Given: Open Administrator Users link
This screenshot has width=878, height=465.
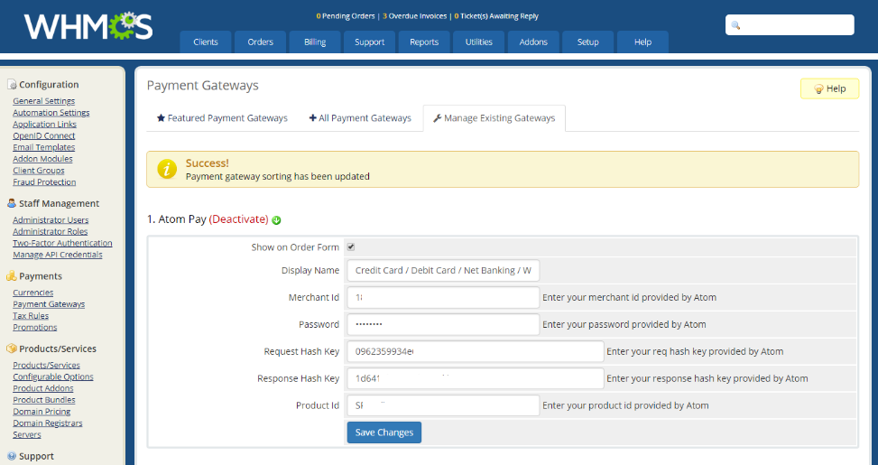Looking at the screenshot, I should 51,220.
